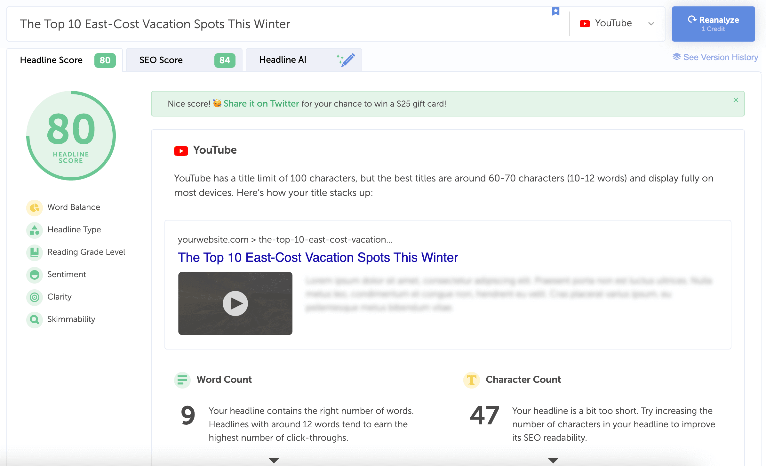Screen dimensions: 766x466
Task: Click the Skimmability magnifier icon
Action: pyautogui.click(x=35, y=320)
